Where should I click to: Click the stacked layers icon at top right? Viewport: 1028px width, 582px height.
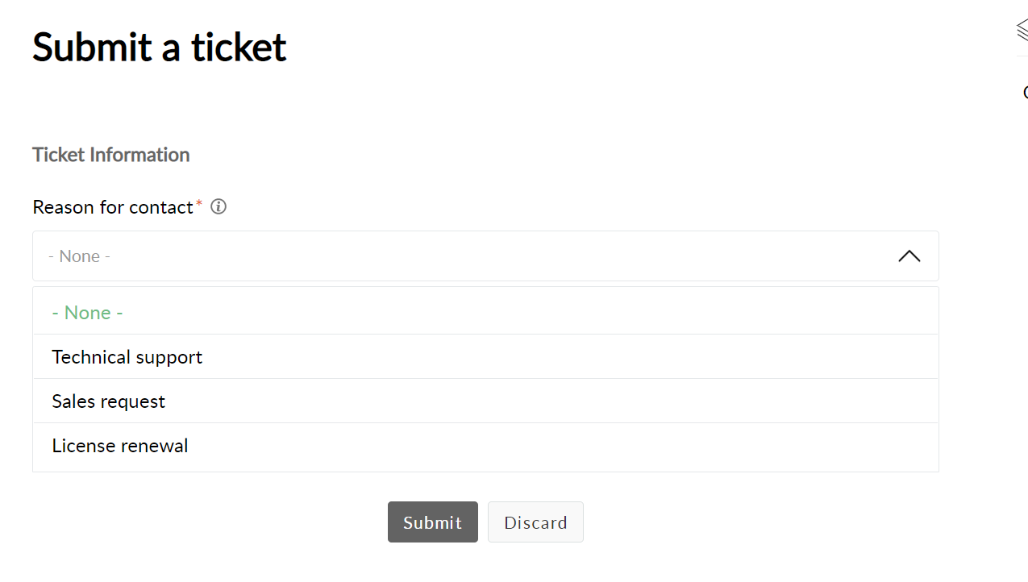click(x=1022, y=30)
